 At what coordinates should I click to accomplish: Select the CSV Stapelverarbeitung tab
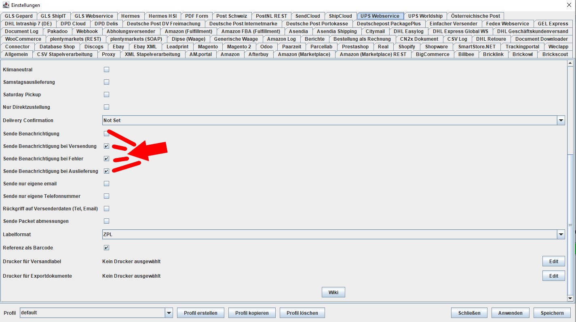pos(65,54)
